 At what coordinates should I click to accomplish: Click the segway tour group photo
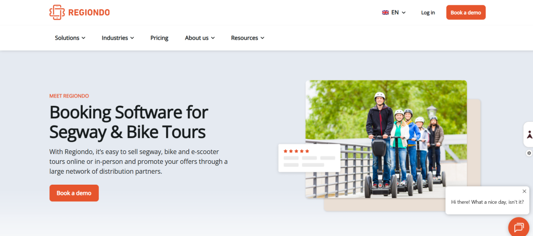tap(386, 139)
